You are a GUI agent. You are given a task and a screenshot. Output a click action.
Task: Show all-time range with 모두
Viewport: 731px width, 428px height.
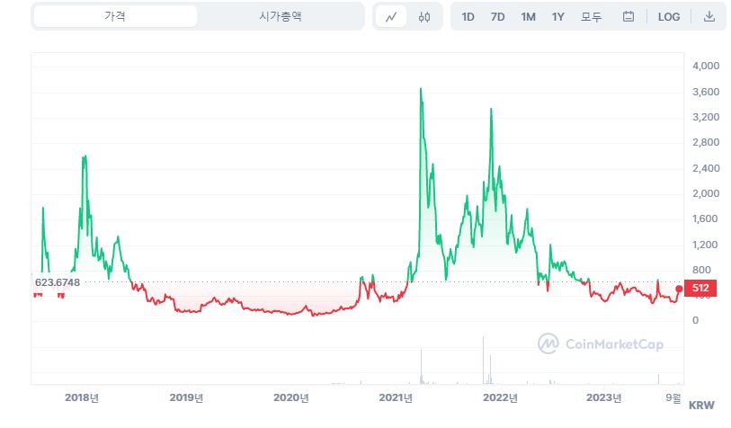591,17
